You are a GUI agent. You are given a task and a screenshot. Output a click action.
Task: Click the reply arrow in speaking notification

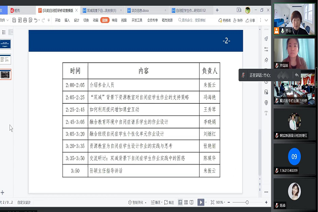point(297,75)
